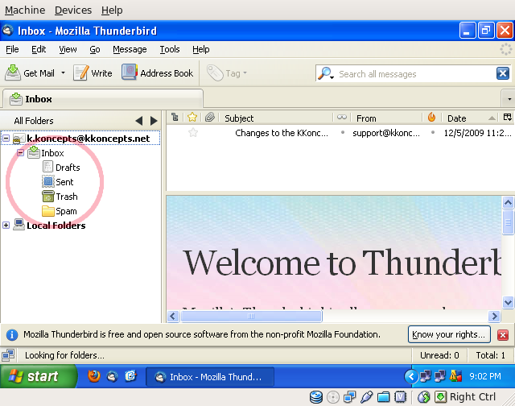Open the Edit menu
Viewport: 515px width, 406px height.
[x=39, y=49]
